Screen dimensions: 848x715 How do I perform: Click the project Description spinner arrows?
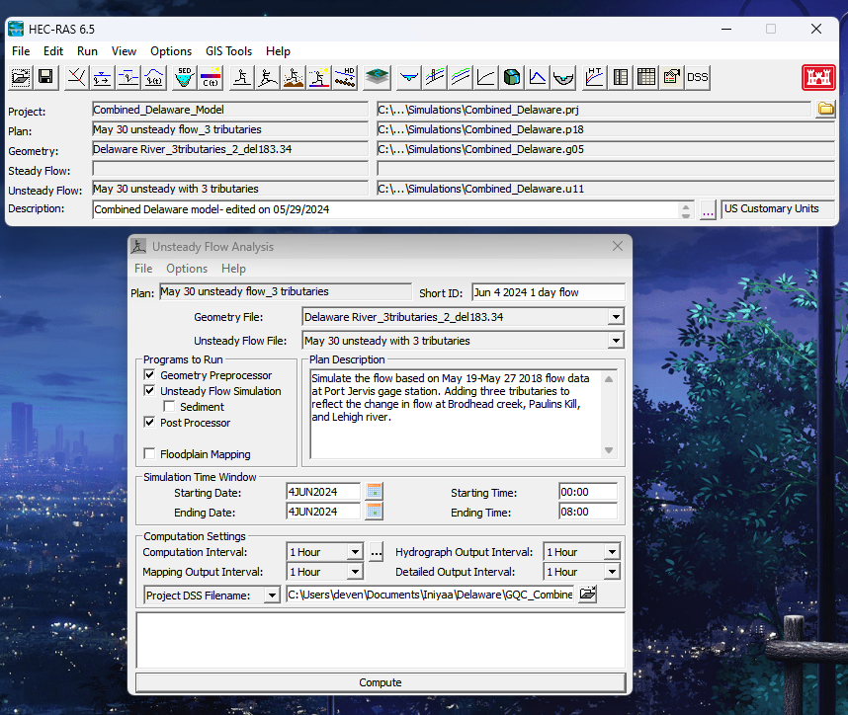click(686, 210)
